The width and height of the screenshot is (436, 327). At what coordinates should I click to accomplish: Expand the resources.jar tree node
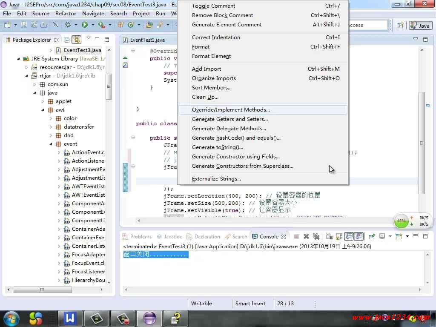pyautogui.click(x=26, y=67)
